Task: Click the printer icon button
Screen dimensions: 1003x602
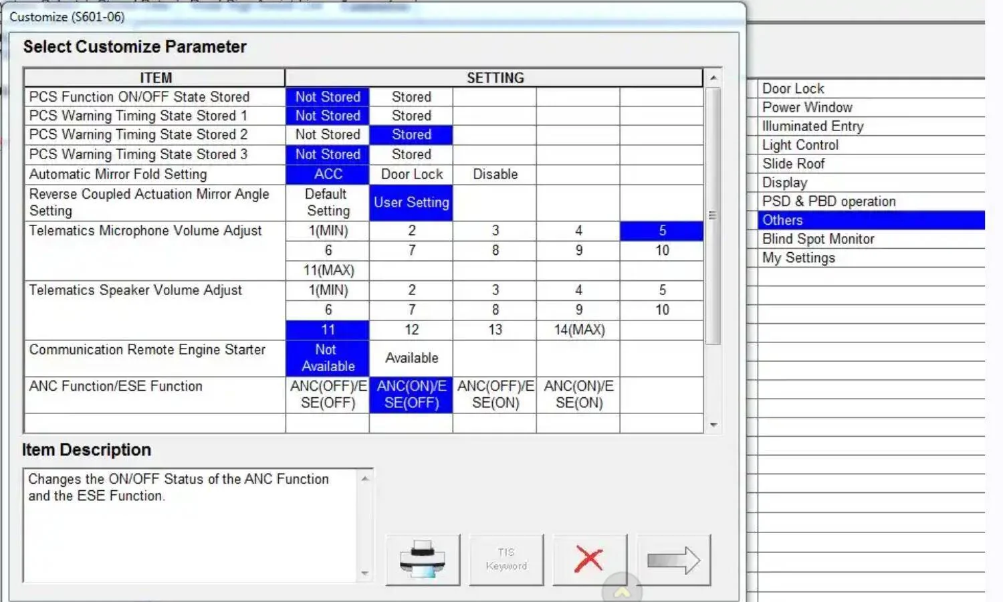Action: pyautogui.click(x=423, y=560)
